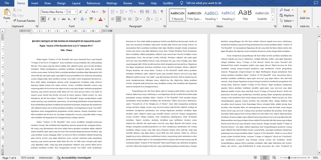The height and width of the screenshot is (160, 321).
Task: Toggle Show/Hide paragraph marks
Action: 162,12
